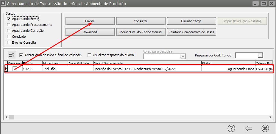276x134 pixels.
Task: Click Incluir Núm. do Recibo Manual
Action: coord(141,32)
